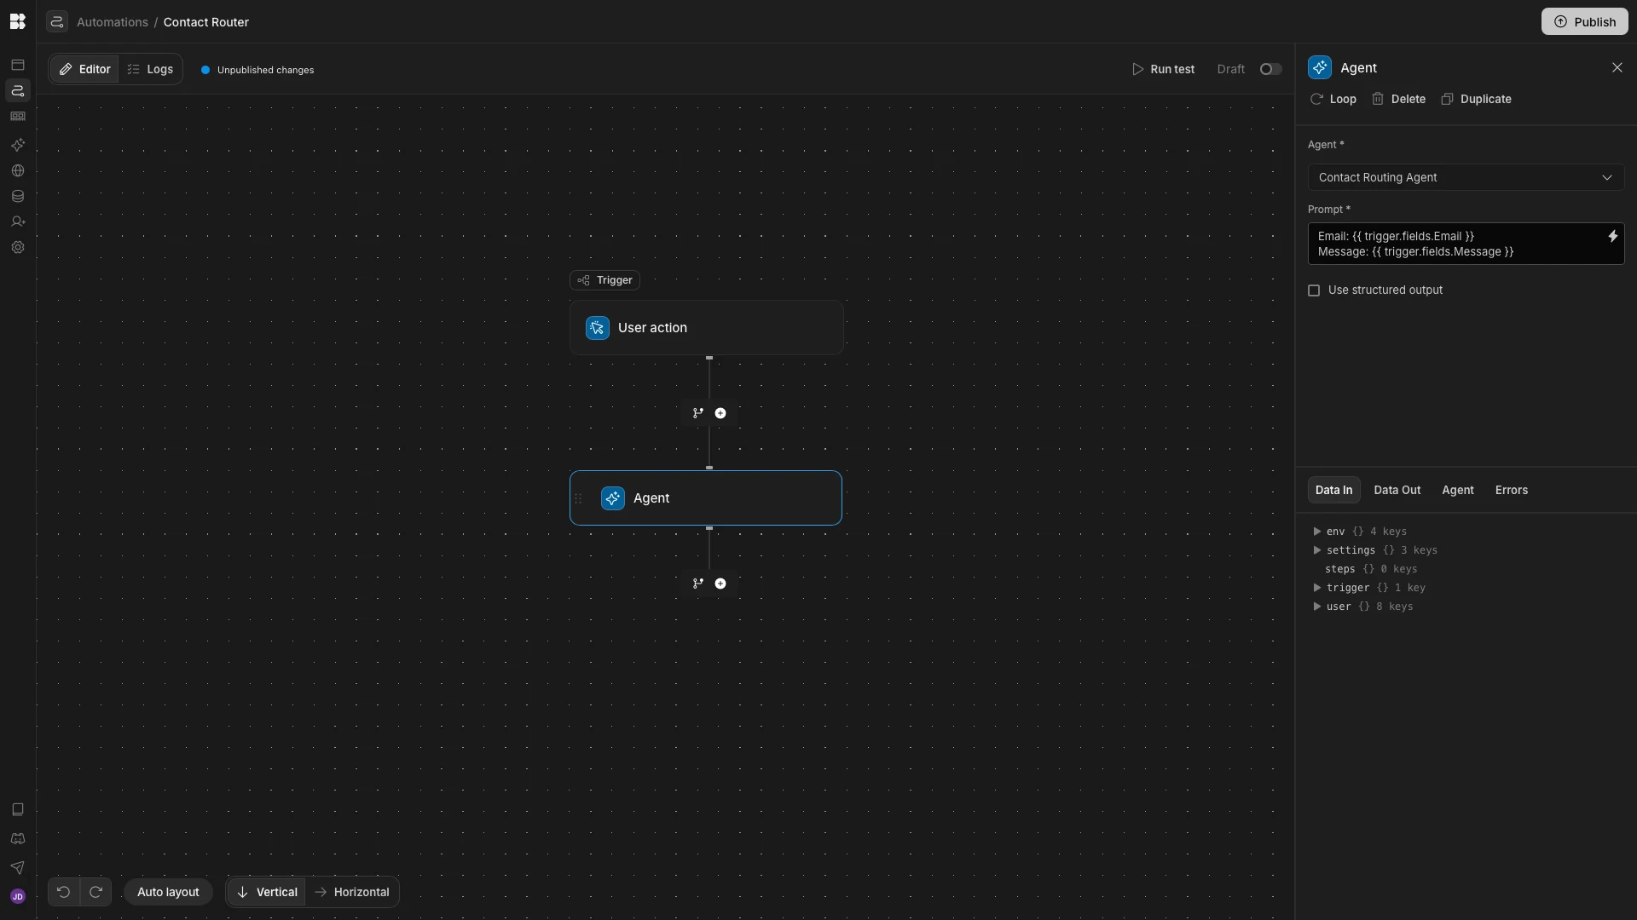Click the plus icon below User action

pos(720,413)
